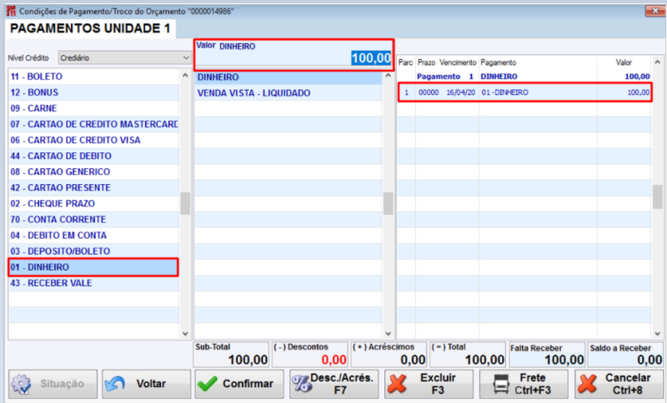Choose 07 - CARTAO DE CREDITO MASTERCARD

tap(93, 124)
